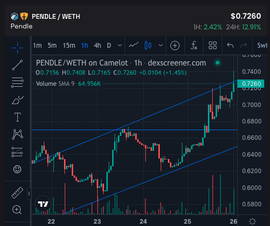Add a symbol to compare
Viewport: 270px width, 226px height.
(175, 45)
